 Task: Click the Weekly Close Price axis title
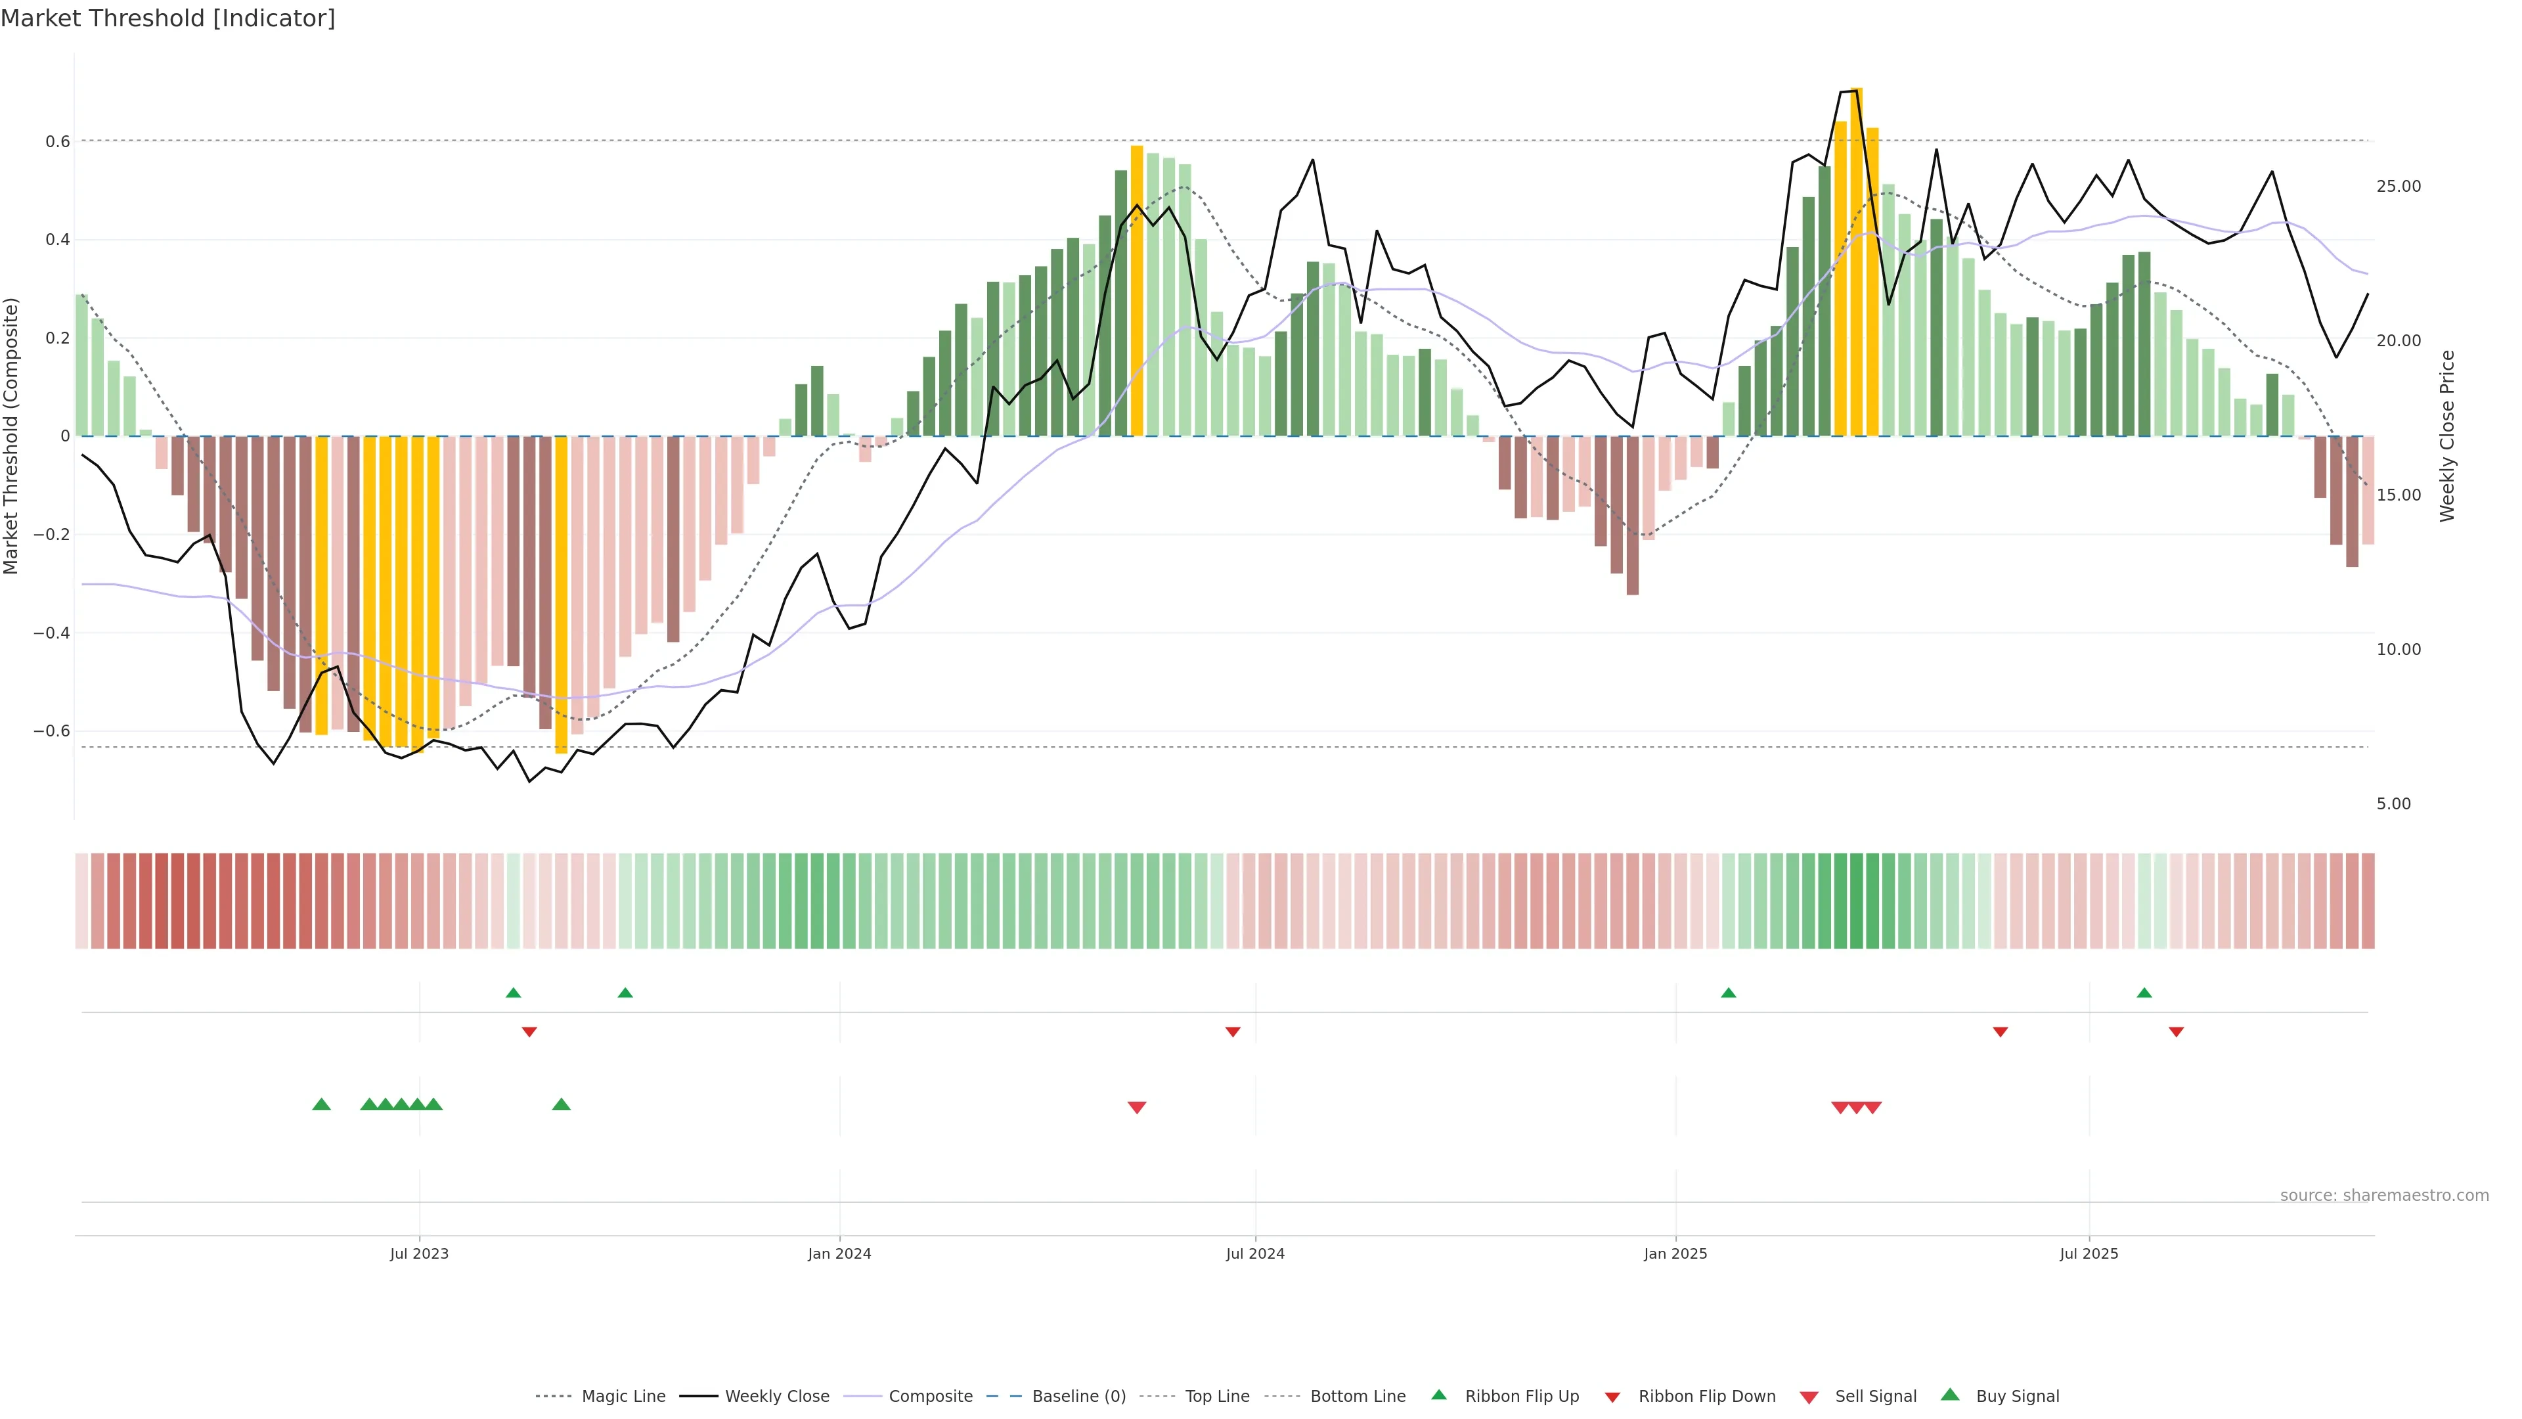(2448, 436)
